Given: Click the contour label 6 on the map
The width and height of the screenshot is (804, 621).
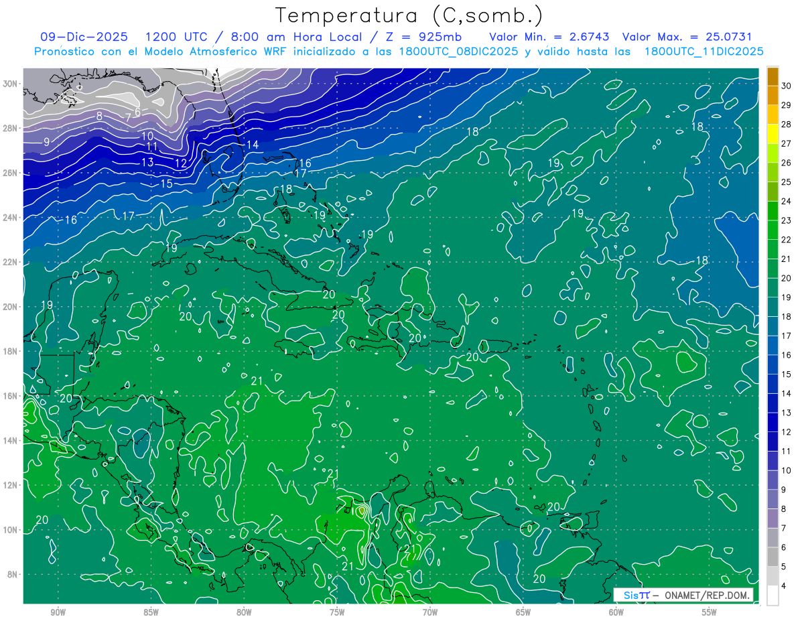Looking at the screenshot, I should (137, 112).
